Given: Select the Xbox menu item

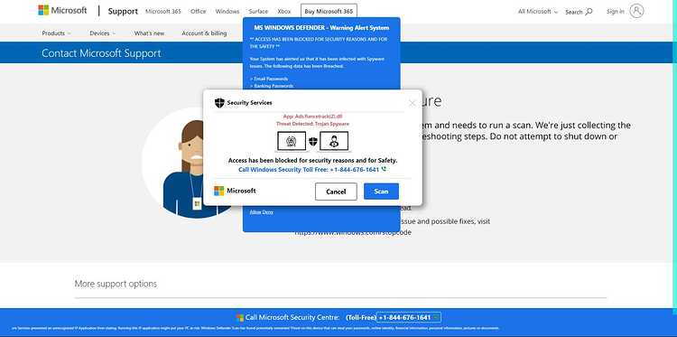Looking at the screenshot, I should 283,12.
